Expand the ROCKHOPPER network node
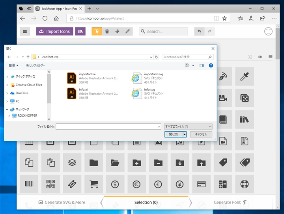 9,115
